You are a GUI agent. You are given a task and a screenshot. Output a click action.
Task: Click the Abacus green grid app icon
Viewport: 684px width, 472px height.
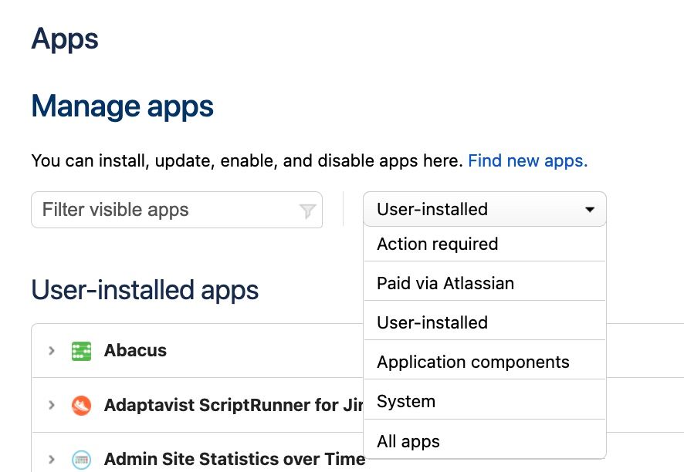(81, 350)
